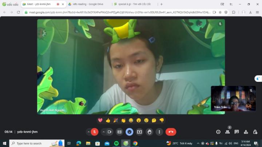Send the thumbs up reaction
The image size is (262, 147).
tap(108, 120)
